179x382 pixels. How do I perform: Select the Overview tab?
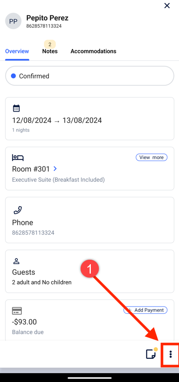[17, 51]
